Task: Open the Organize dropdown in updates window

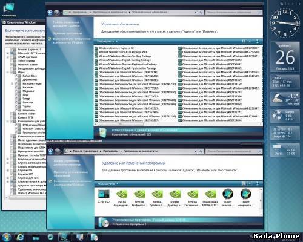Action: pos(107,41)
